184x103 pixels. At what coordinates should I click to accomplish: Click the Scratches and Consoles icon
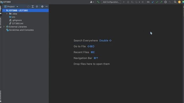pyautogui.click(x=7, y=30)
